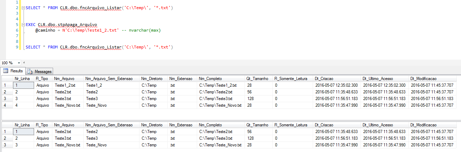Click the Teste1_2 cell under Nm_Arquivo_Sem_Extensao
461x152 pixels.
[x=112, y=85]
